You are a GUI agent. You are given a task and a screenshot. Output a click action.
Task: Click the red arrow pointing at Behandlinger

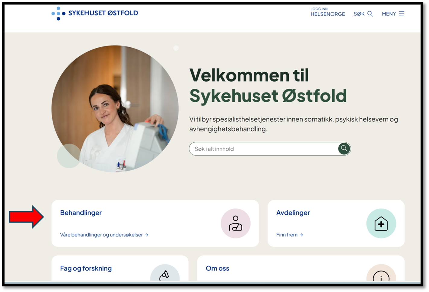26,217
